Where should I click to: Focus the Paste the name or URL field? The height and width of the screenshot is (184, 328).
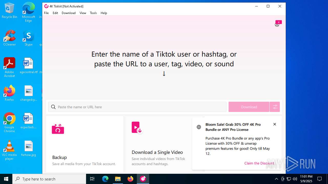[x=137, y=107]
